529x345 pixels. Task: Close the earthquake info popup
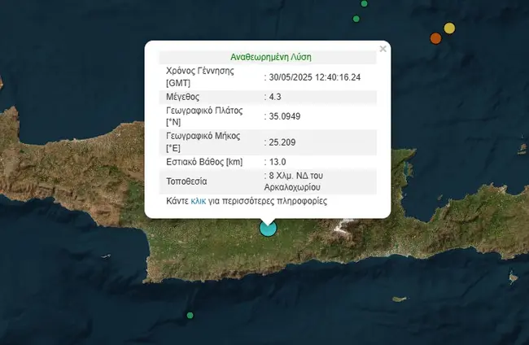click(383, 49)
